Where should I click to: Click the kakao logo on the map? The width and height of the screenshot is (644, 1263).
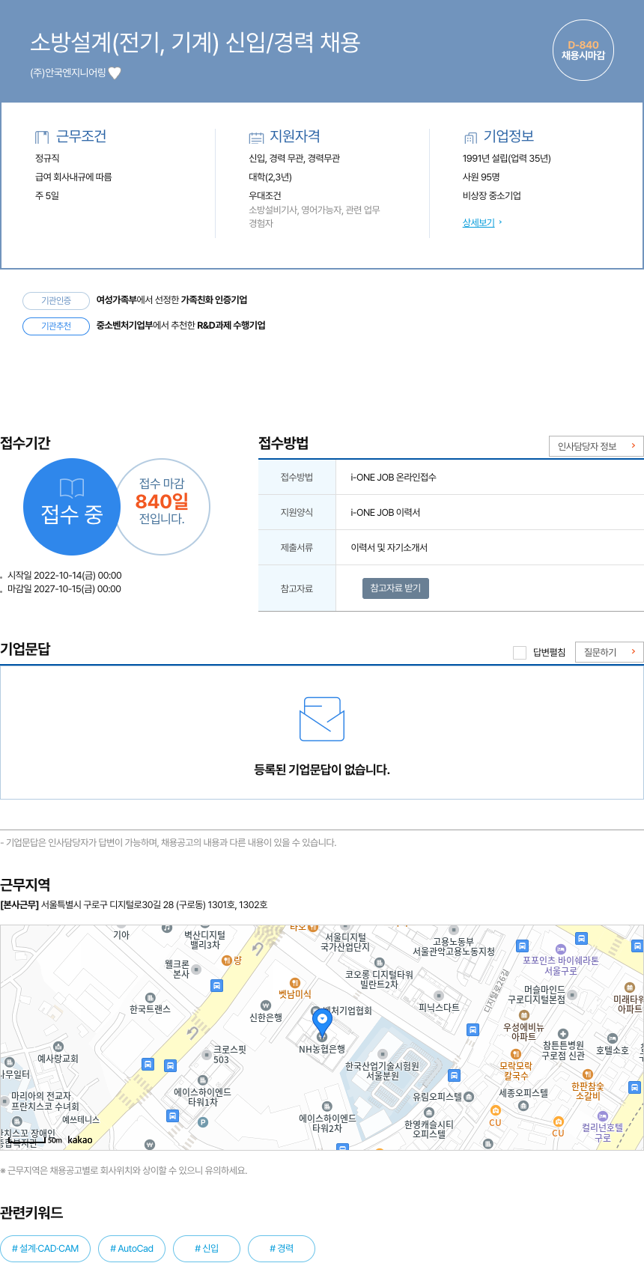tap(80, 1140)
